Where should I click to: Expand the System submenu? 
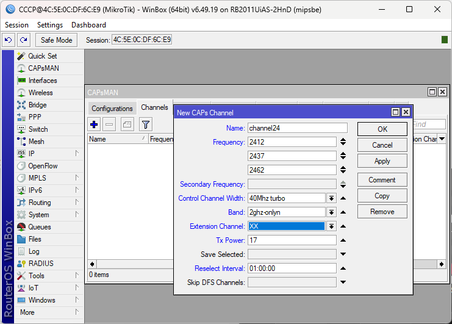pos(77,214)
